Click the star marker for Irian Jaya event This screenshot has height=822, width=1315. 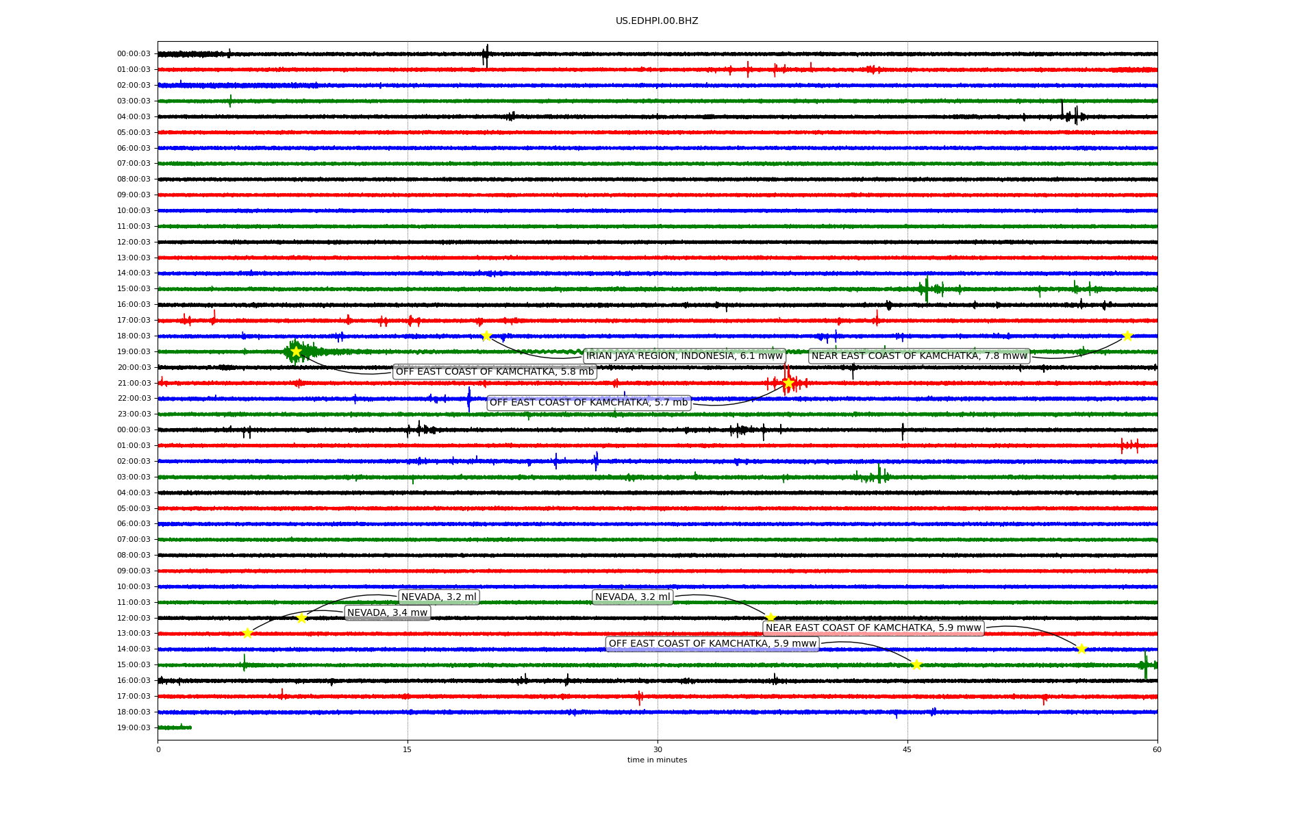pyautogui.click(x=486, y=336)
